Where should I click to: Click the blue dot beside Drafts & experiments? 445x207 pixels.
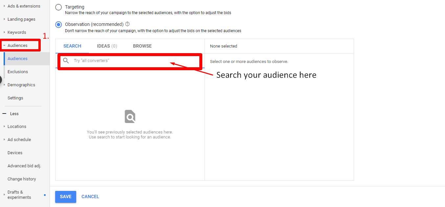44,195
